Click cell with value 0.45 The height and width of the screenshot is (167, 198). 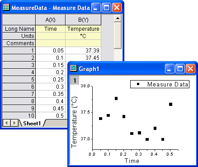tap(51, 109)
